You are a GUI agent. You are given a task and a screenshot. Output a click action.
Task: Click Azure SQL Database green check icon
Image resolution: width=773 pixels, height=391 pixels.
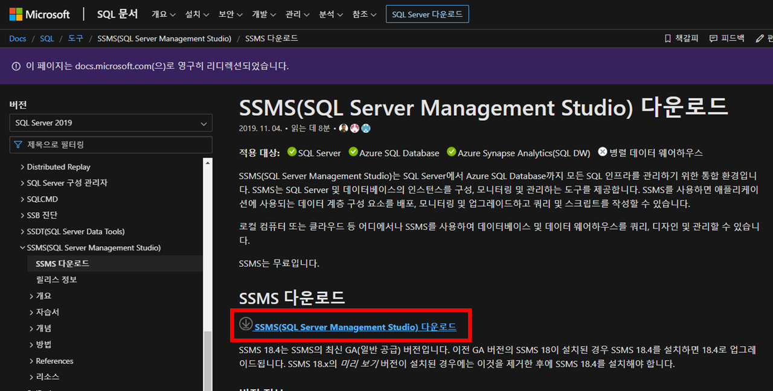(x=353, y=152)
